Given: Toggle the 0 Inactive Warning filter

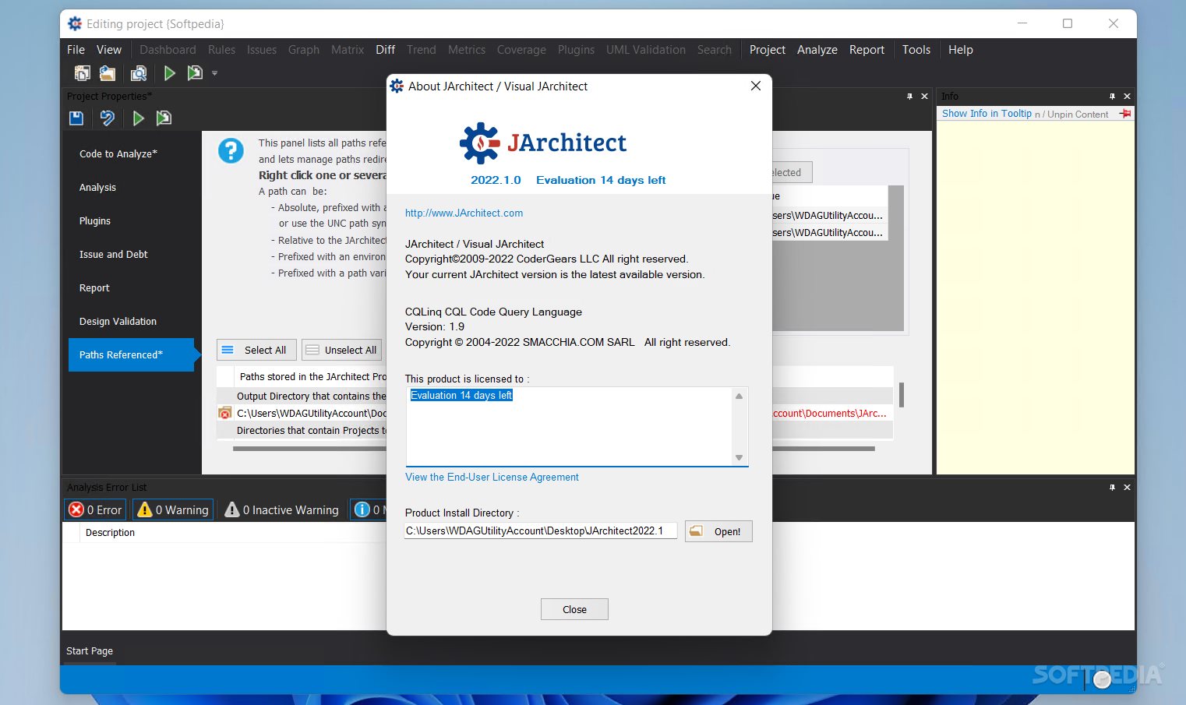Looking at the screenshot, I should pos(282,510).
